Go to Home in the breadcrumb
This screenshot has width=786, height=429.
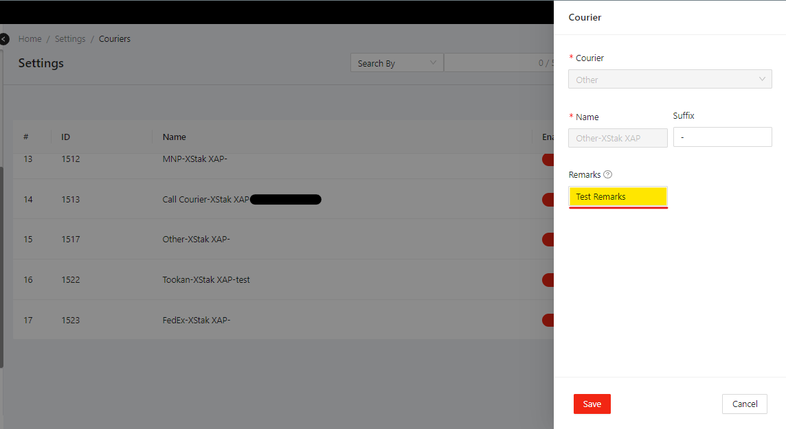(30, 39)
